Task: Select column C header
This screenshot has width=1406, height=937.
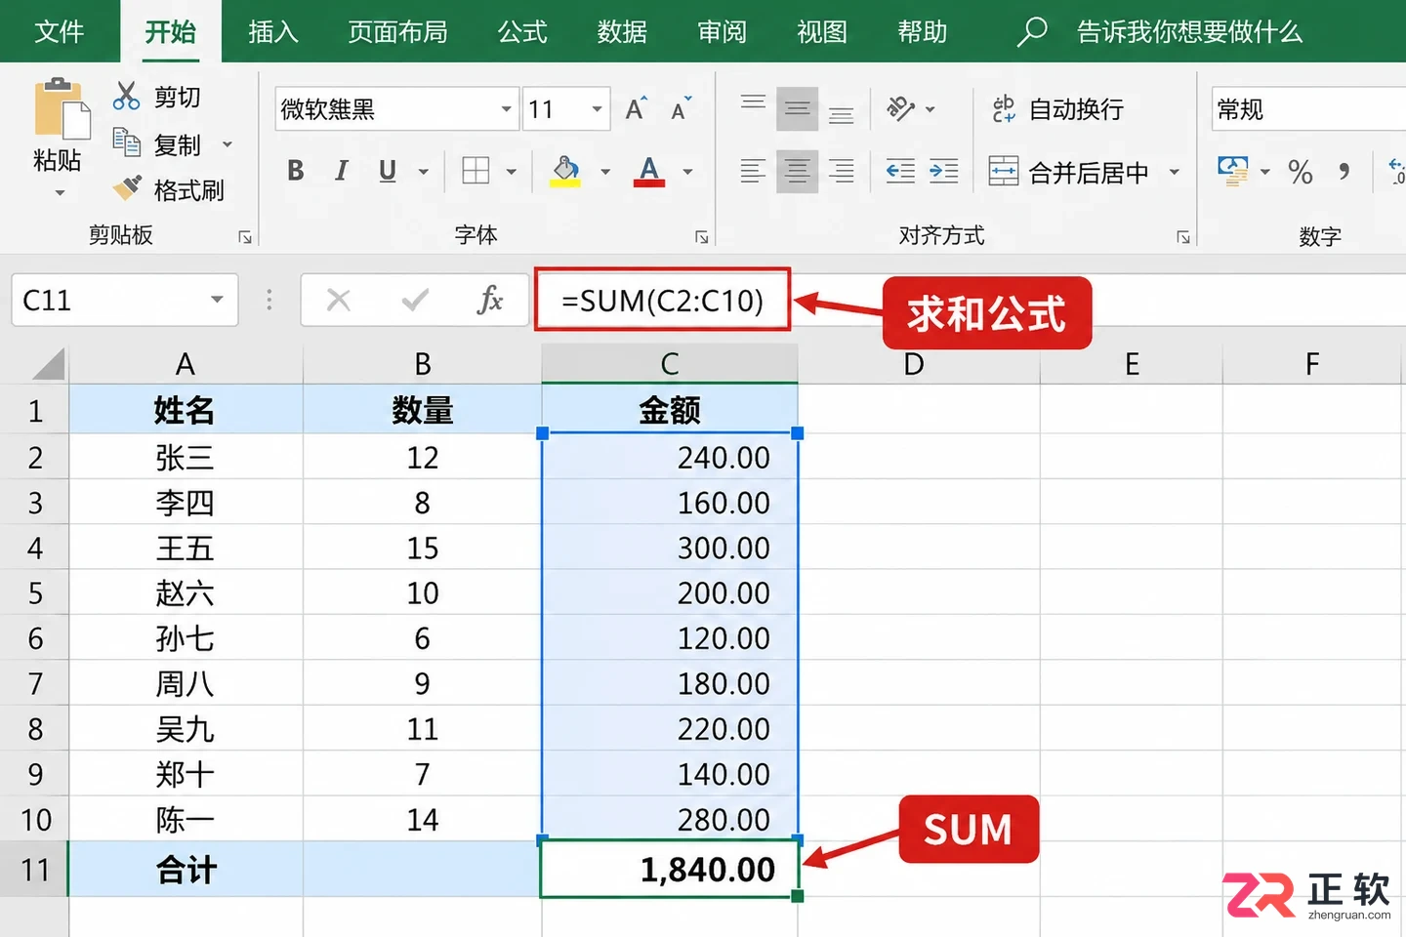Action: [670, 364]
